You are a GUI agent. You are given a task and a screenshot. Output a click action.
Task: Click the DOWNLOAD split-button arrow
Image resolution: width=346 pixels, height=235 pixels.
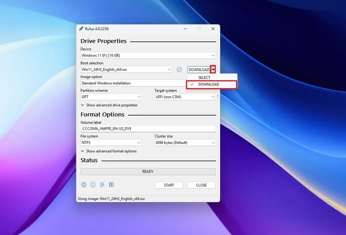click(213, 70)
